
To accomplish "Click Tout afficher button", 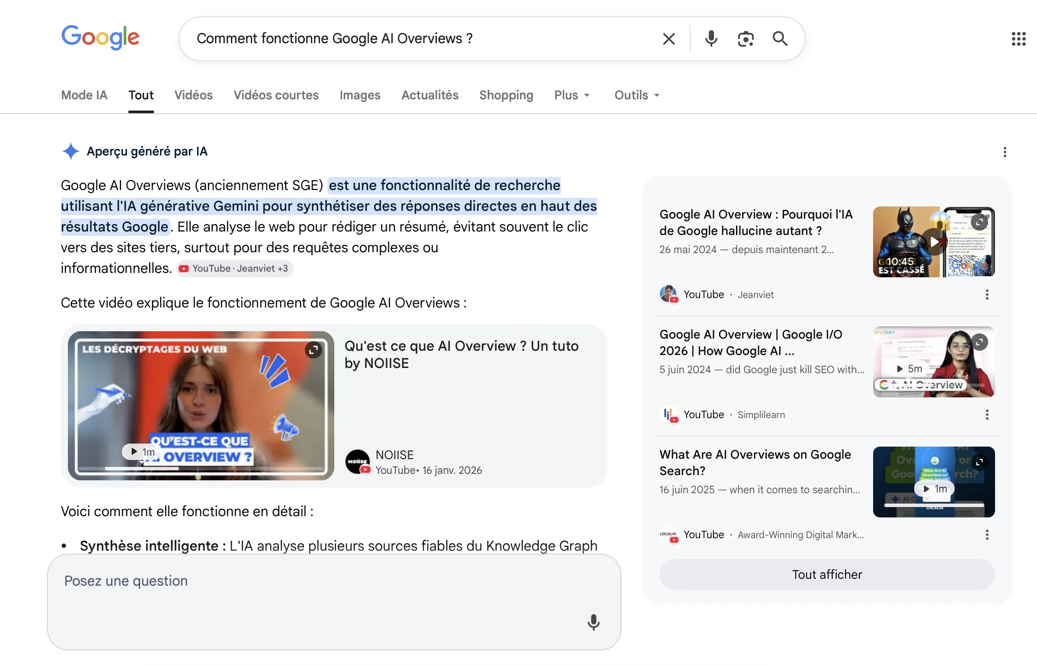I will tap(826, 574).
